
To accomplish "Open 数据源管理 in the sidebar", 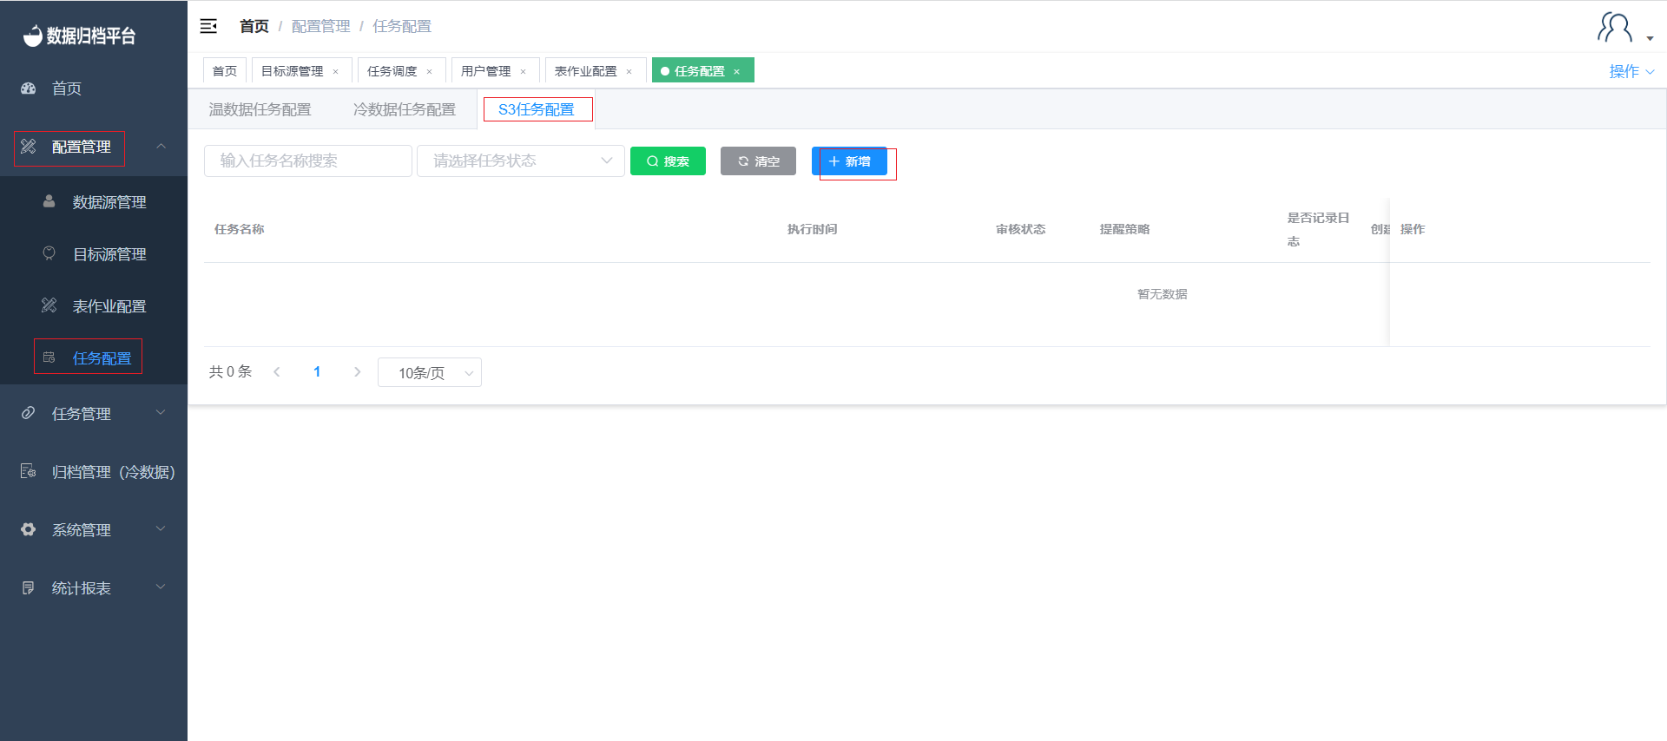I will pos(94,202).
